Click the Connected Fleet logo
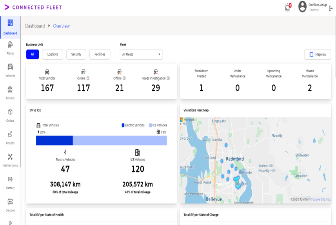Image resolution: width=336 pixels, height=225 pixels. [33, 7]
